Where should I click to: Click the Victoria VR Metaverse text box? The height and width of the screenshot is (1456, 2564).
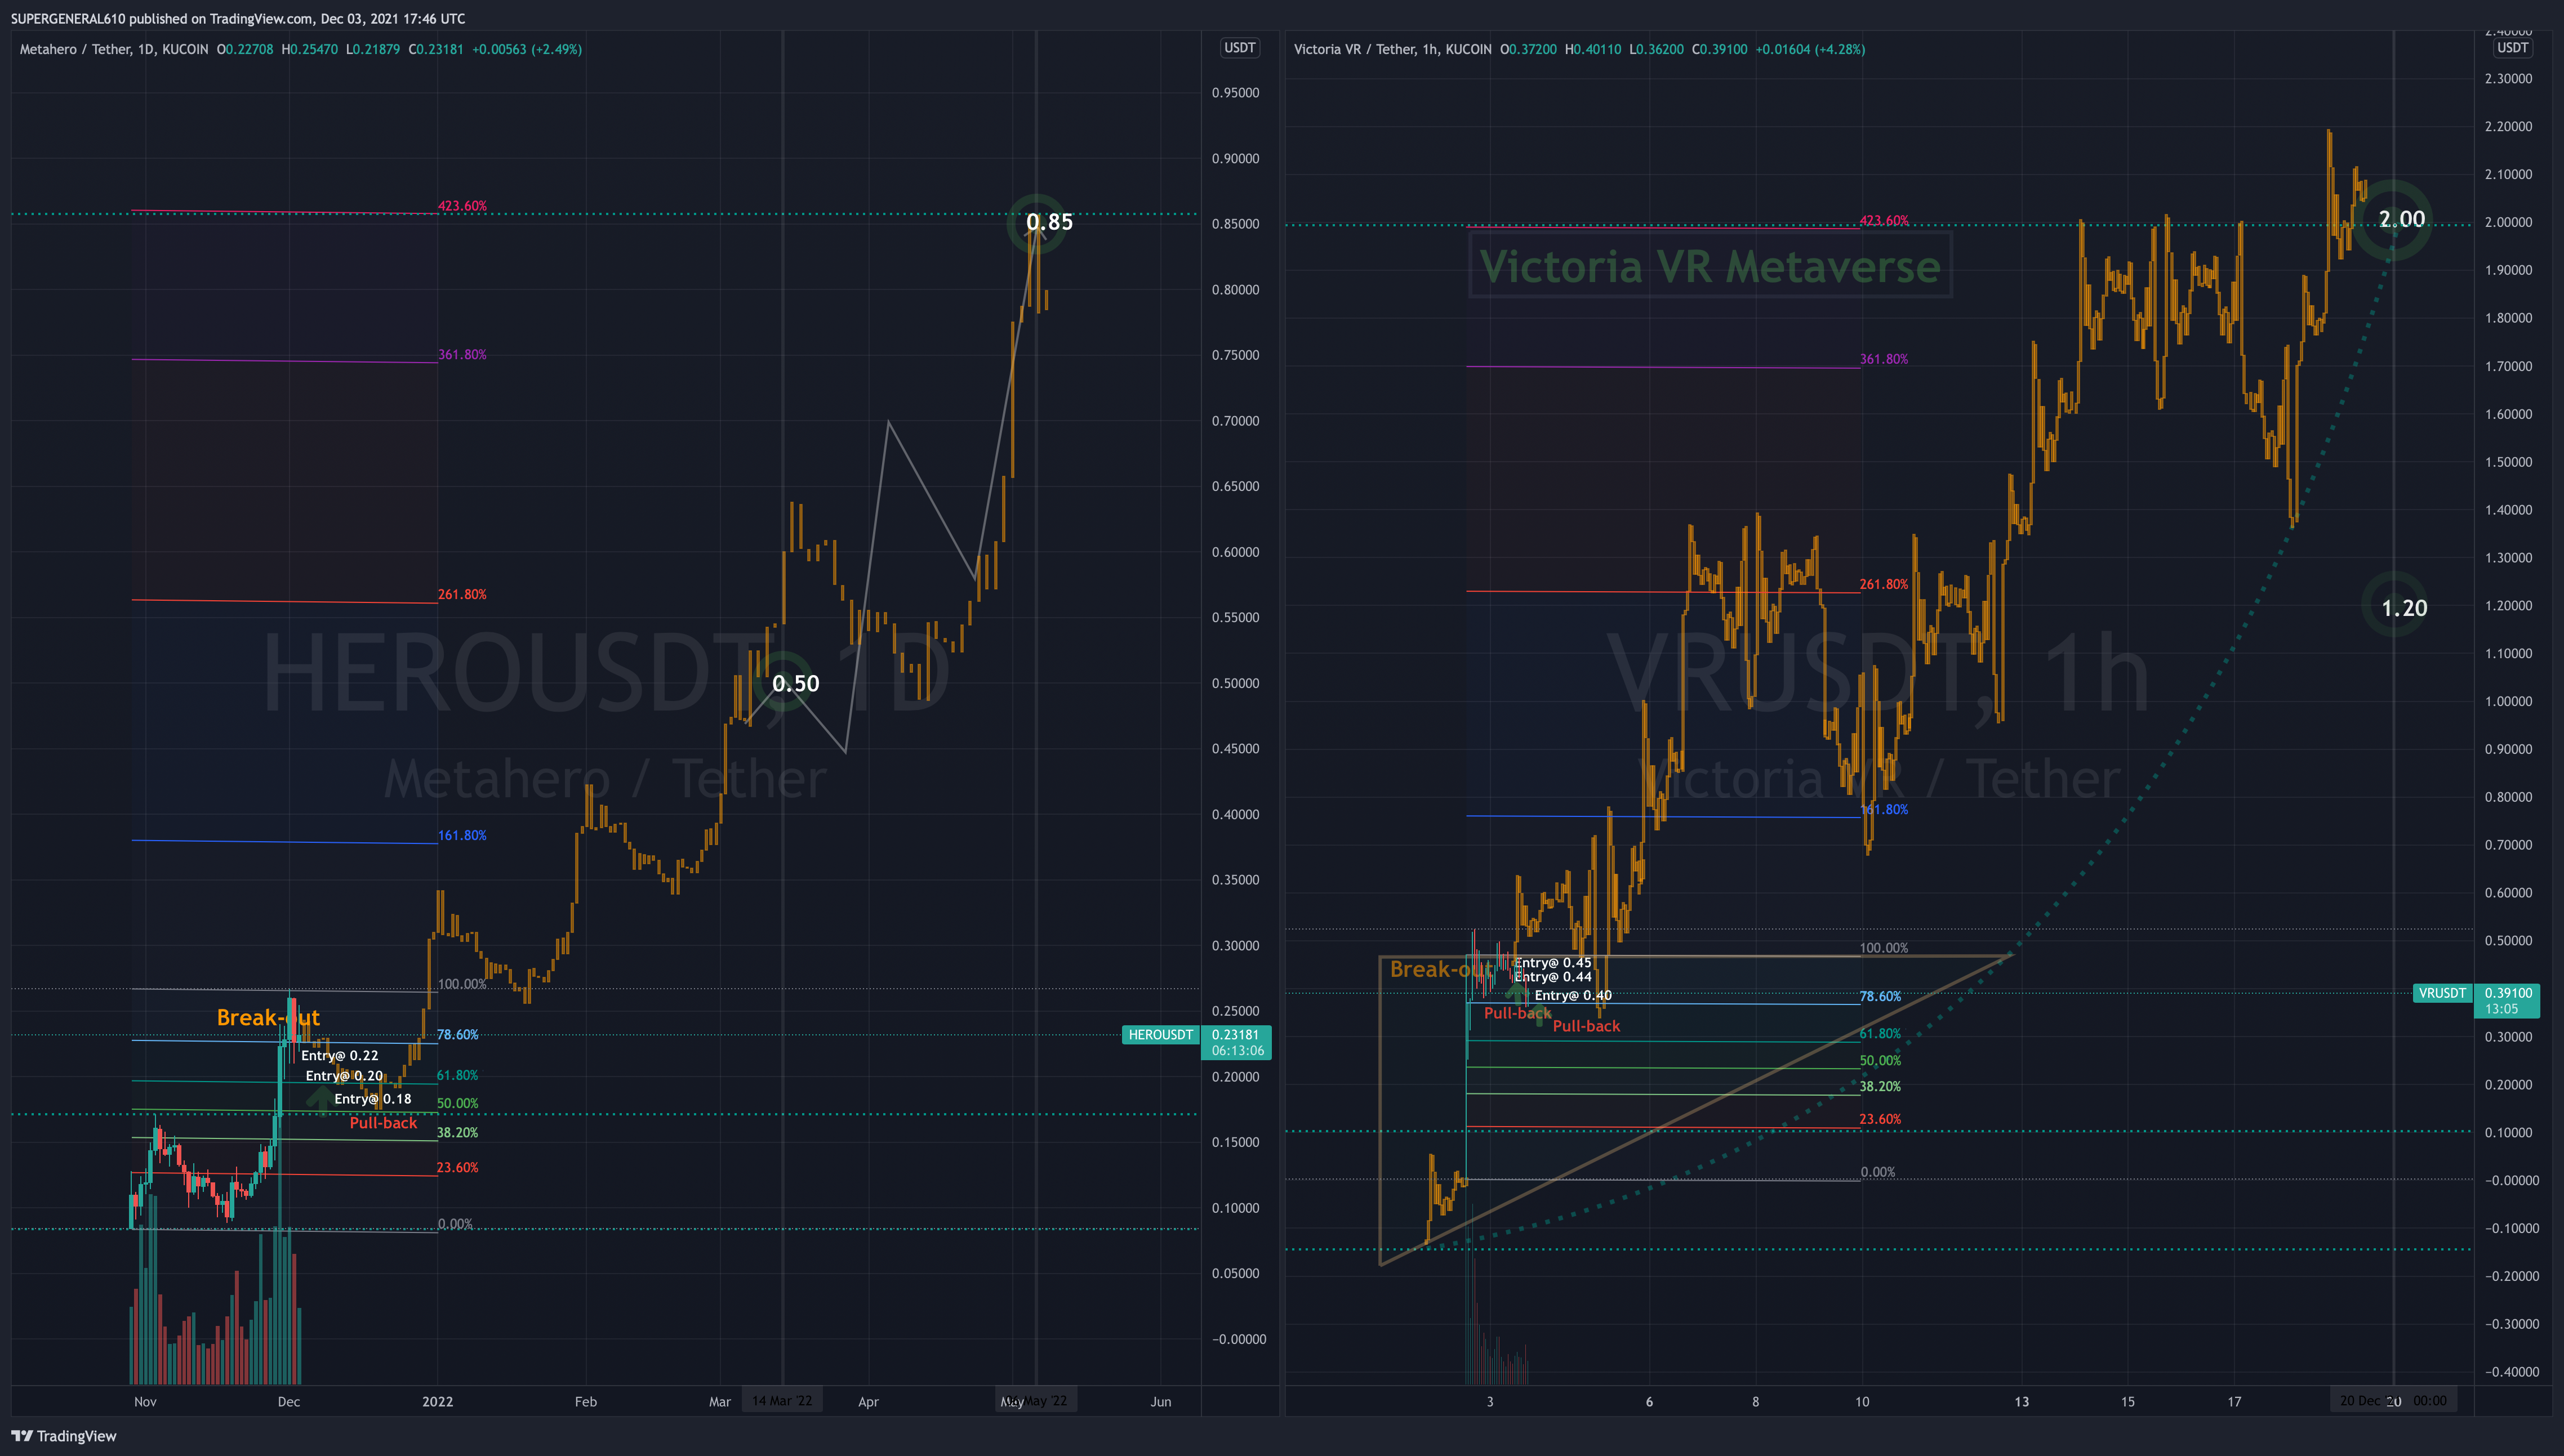click(1710, 266)
